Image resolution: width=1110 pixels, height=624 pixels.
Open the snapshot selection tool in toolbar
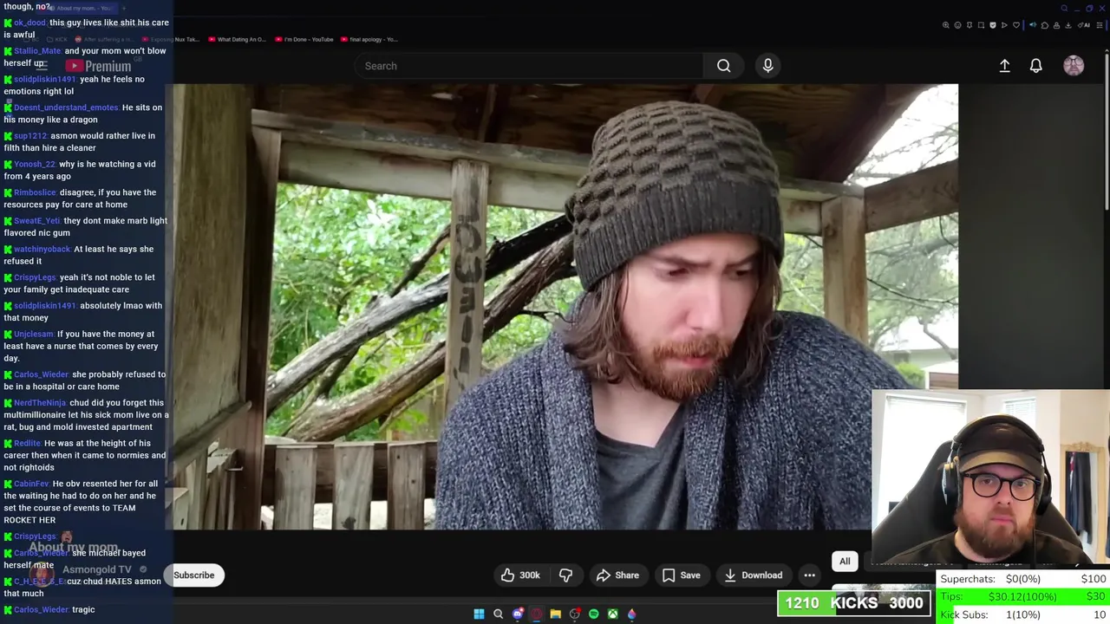(x=981, y=25)
